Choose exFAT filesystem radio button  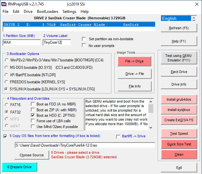[x=6, y=126]
